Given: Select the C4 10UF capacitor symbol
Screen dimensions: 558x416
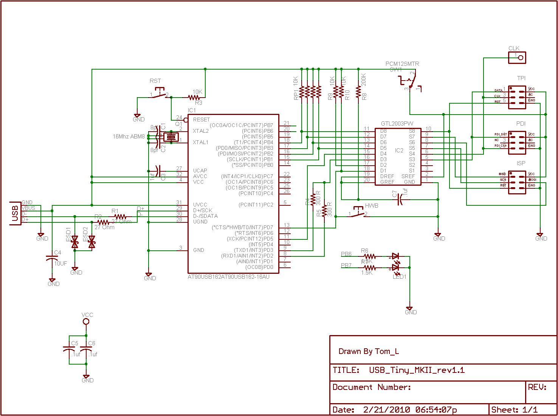Looking at the screenshot, I should pos(52,258).
